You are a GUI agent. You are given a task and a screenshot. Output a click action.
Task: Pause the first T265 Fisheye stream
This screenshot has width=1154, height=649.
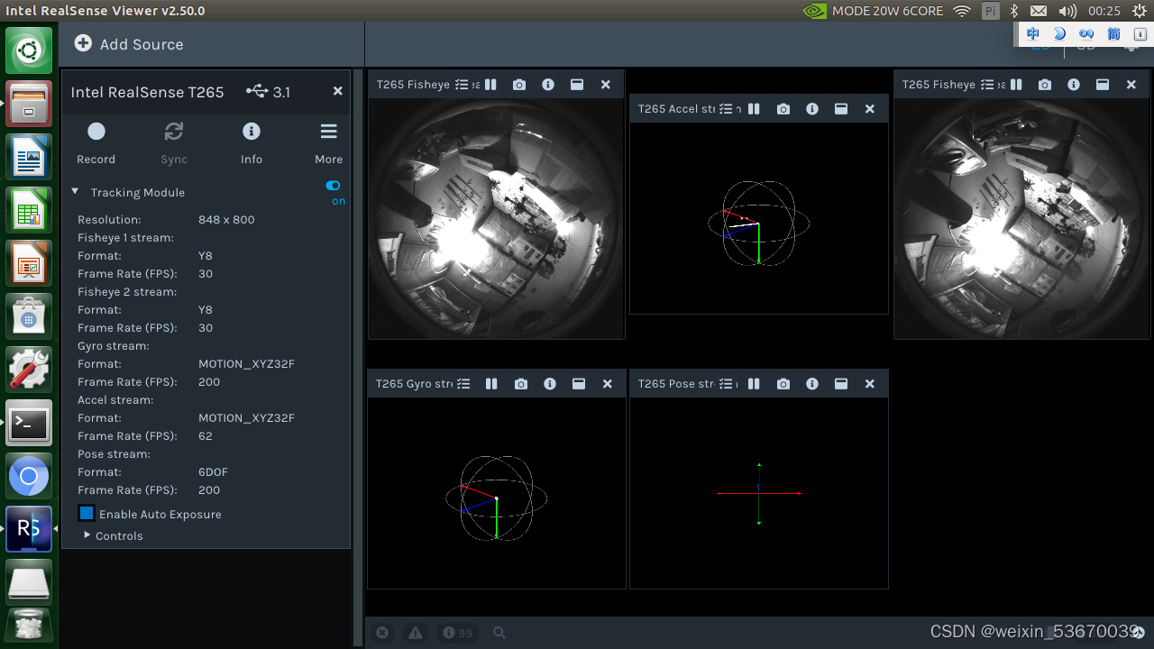coord(490,84)
